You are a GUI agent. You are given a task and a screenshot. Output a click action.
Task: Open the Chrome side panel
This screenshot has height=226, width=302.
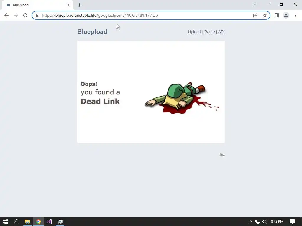[277, 15]
